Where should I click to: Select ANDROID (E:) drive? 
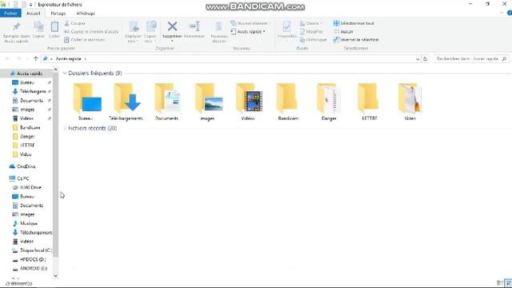coord(30,268)
